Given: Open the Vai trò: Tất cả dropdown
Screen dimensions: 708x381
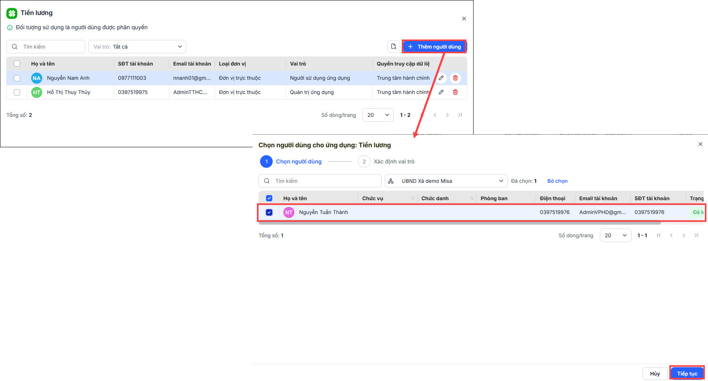Looking at the screenshot, I should pos(137,47).
